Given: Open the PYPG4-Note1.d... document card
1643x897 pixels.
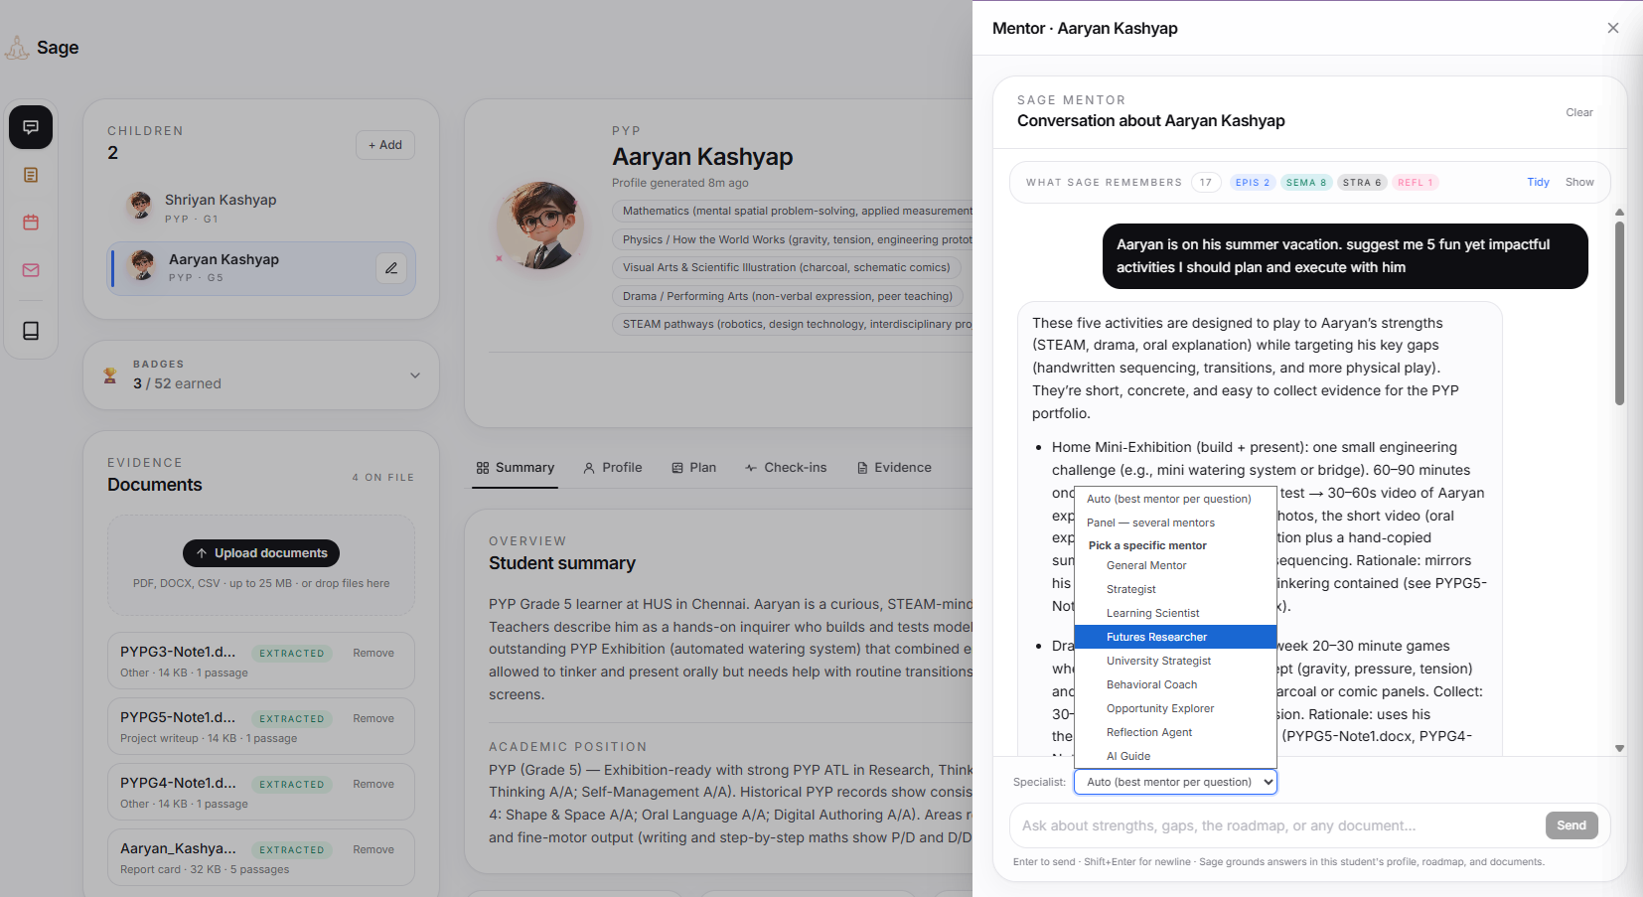Looking at the screenshot, I should click(x=261, y=792).
